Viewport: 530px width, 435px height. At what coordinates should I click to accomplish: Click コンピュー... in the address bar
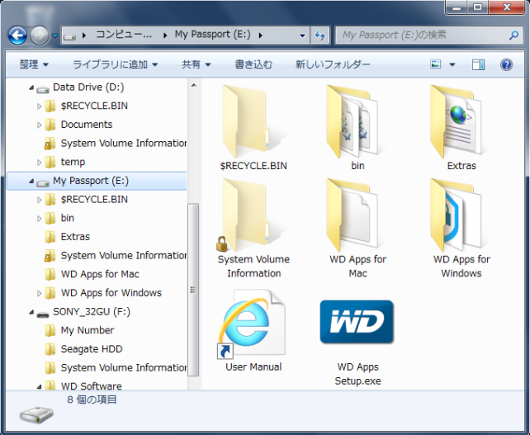124,35
